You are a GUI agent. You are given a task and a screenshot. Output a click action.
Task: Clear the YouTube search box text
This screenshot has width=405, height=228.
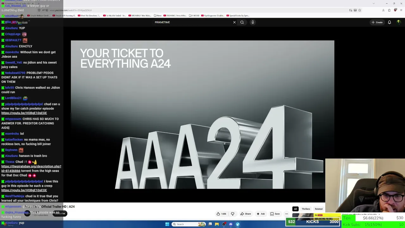click(x=234, y=22)
